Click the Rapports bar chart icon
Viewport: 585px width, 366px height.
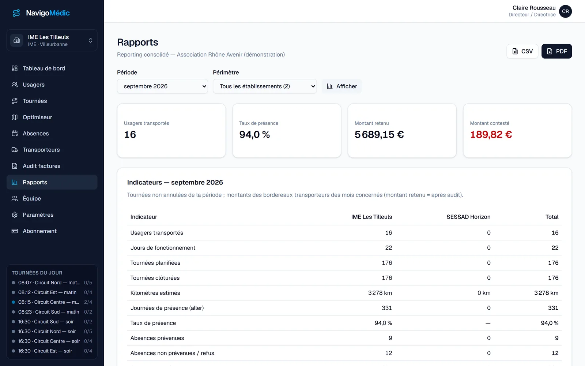tap(15, 182)
